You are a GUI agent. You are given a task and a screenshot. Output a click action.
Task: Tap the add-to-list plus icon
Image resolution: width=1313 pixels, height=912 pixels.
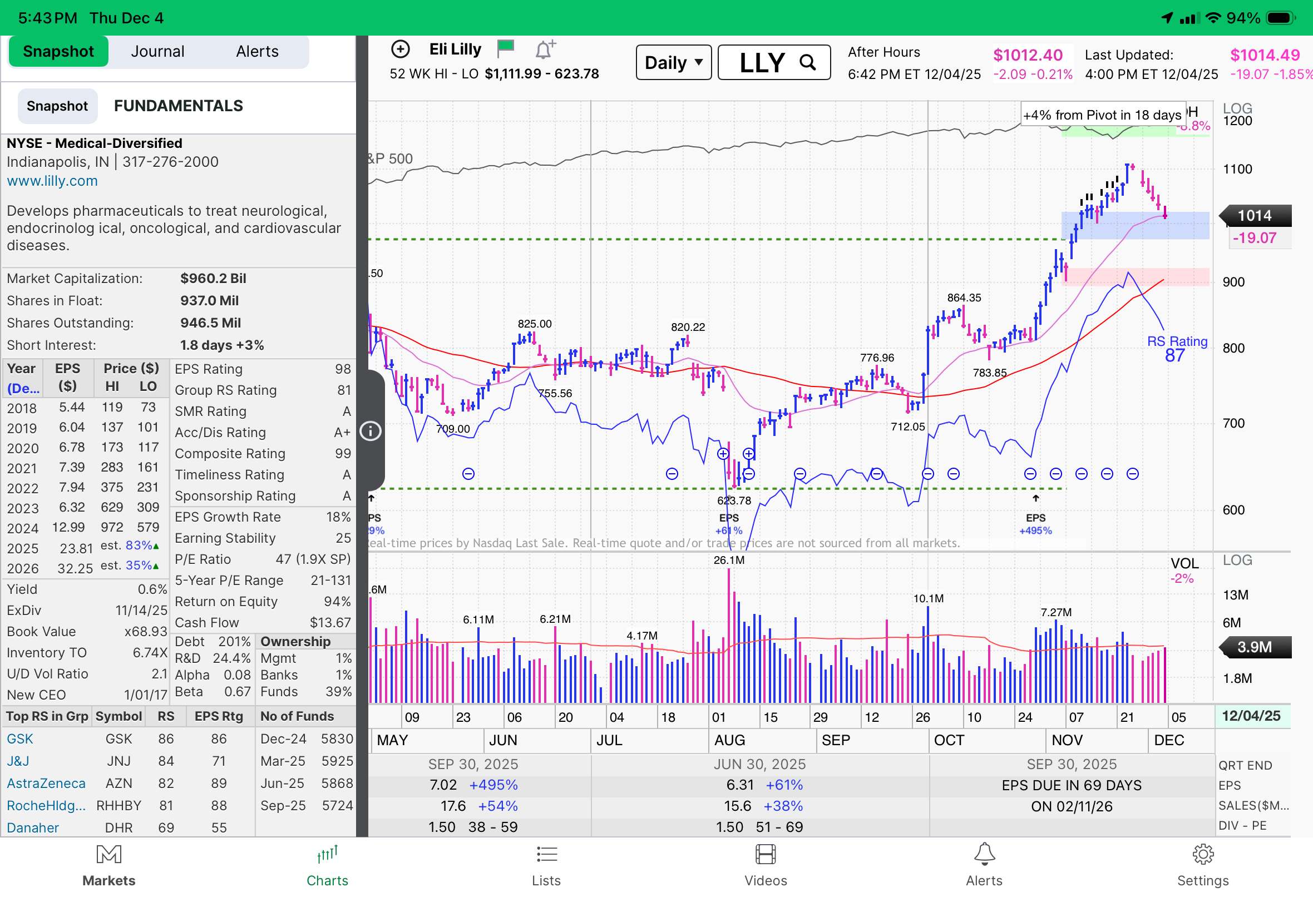(400, 49)
